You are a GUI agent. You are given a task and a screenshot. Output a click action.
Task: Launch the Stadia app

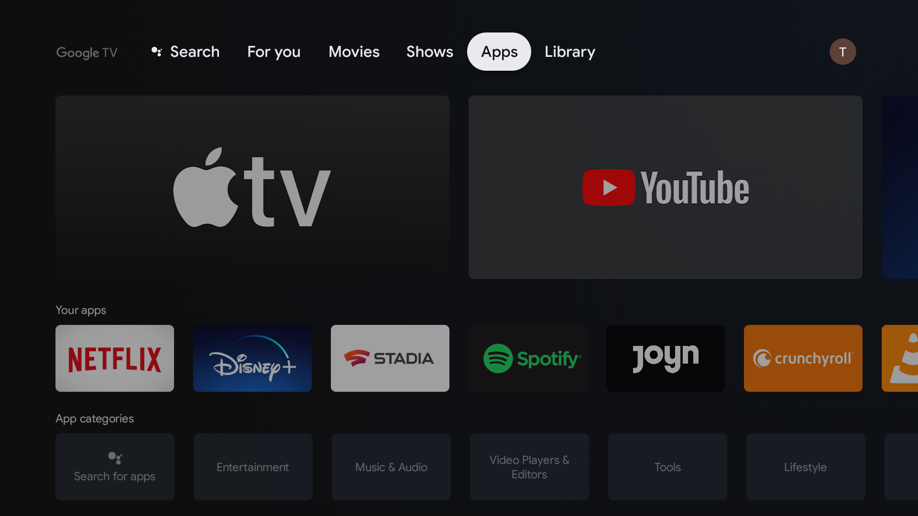click(x=390, y=358)
